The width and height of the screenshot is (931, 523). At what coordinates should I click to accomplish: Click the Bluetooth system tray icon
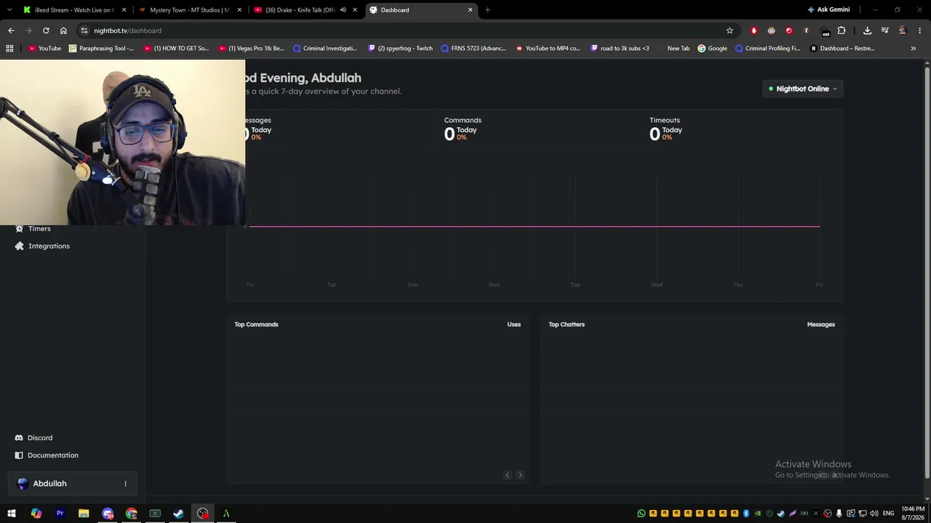pos(746,514)
